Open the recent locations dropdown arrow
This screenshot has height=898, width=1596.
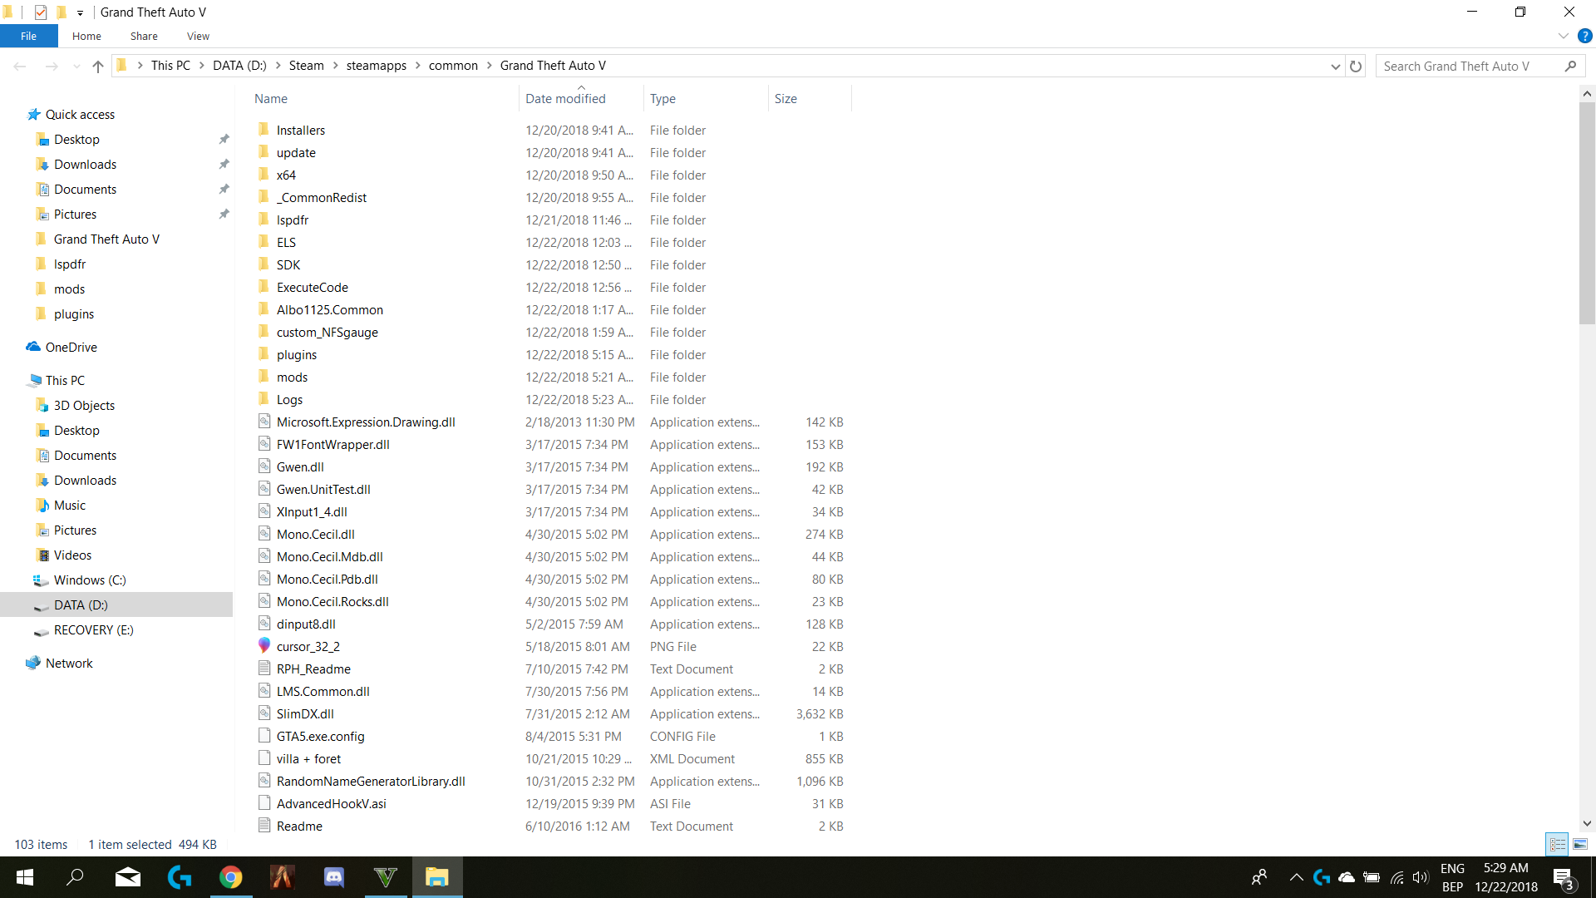[76, 67]
